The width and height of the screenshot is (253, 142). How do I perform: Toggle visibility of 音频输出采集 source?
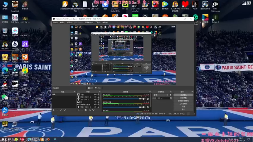coord(96,104)
